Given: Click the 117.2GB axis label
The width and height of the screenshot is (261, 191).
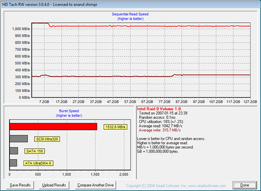Looking at the screenshot, I should [x=233, y=101].
